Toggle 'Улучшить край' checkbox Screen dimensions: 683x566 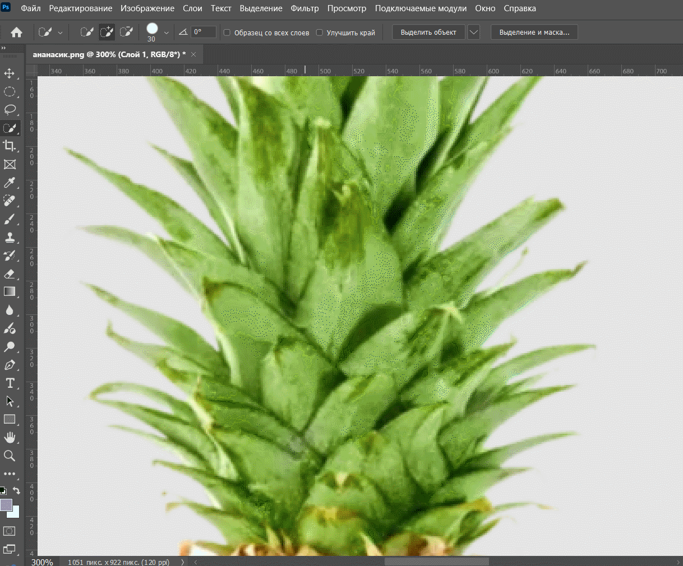click(x=320, y=33)
